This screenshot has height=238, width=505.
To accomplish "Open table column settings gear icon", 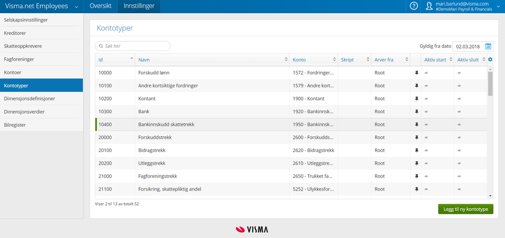I will coord(490,59).
